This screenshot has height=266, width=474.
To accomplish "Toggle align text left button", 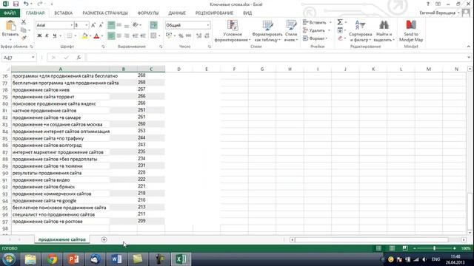I will pyautogui.click(x=111, y=36).
